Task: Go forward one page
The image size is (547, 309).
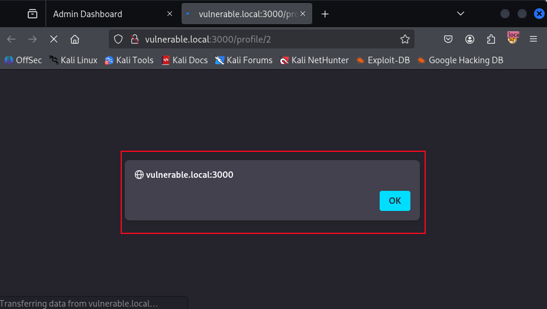Action: click(33, 40)
